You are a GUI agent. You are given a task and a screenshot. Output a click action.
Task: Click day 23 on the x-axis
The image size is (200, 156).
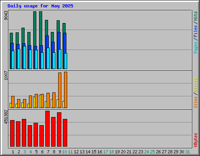click(141, 152)
